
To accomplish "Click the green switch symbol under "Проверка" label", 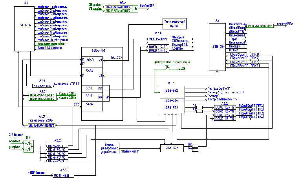I will tap(167, 67).
